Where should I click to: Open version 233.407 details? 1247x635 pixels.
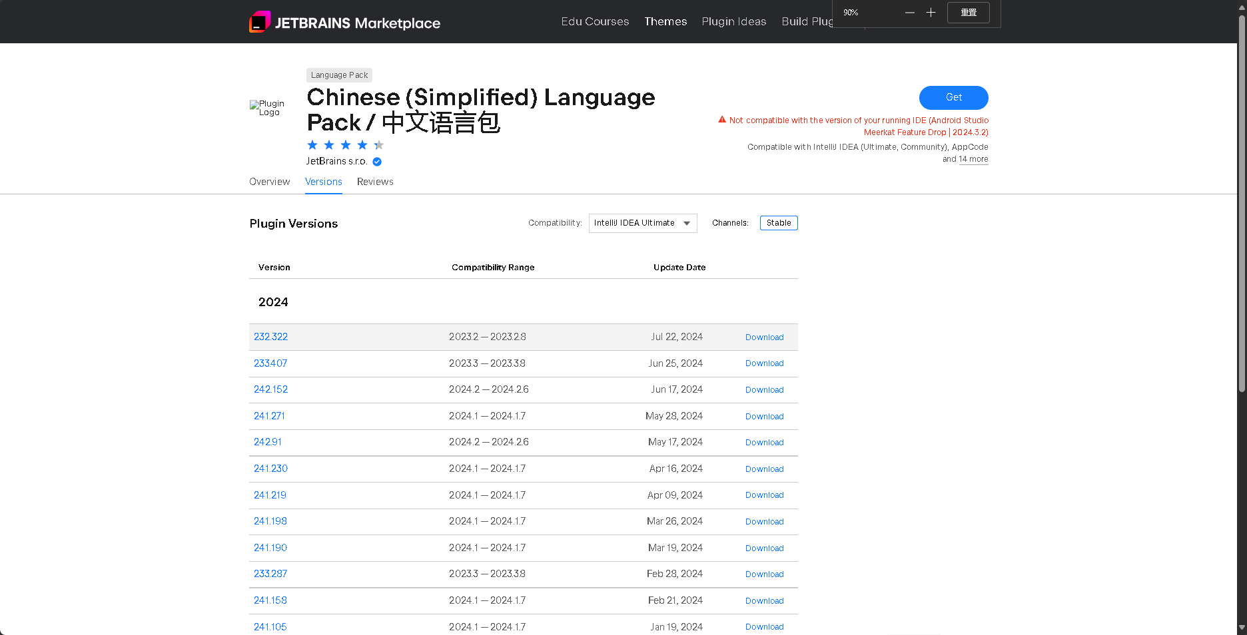pos(270,363)
